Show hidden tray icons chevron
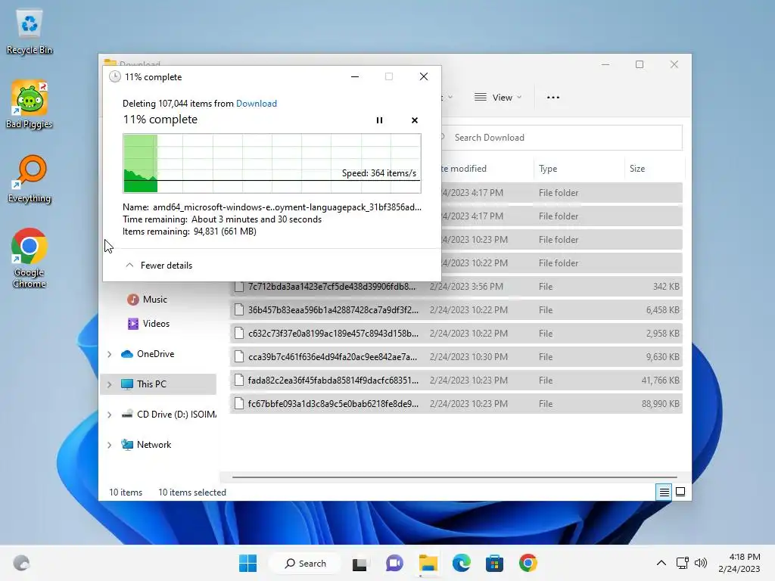 (661, 563)
